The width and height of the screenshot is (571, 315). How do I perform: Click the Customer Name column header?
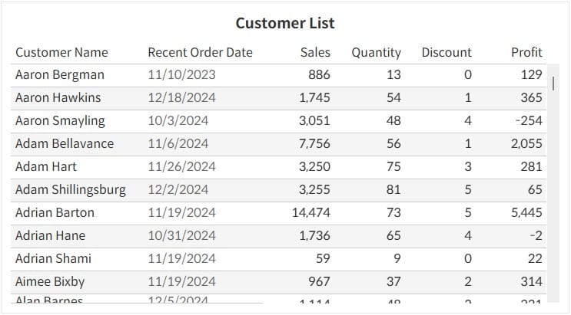coord(61,52)
